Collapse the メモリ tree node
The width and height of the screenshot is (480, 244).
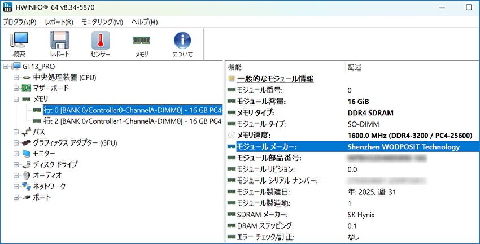[15, 99]
